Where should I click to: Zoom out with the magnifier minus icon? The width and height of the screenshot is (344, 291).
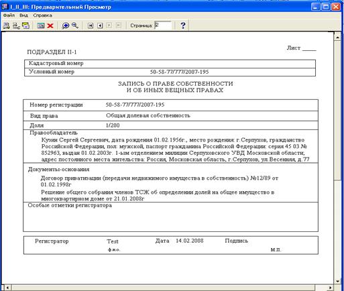pyautogui.click(x=75, y=25)
